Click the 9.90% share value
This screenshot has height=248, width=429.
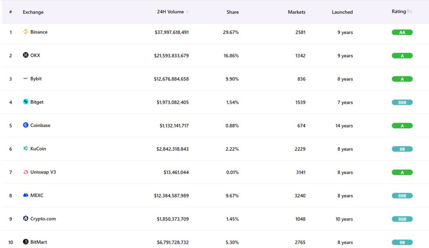(232, 79)
